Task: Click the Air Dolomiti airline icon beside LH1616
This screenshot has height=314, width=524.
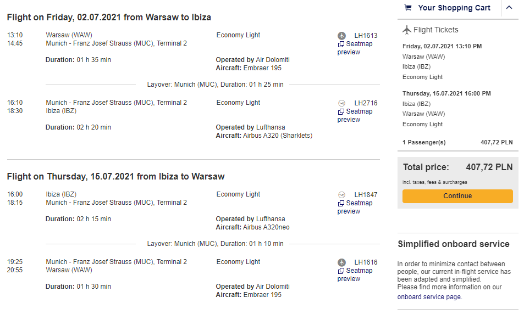Action: (341, 262)
